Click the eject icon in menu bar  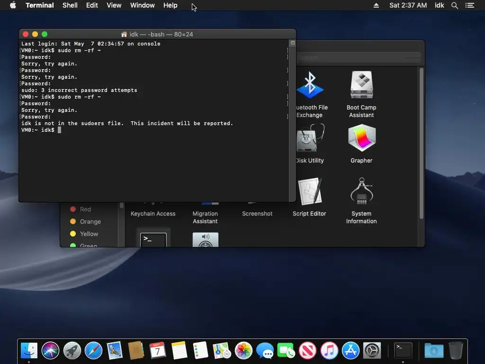click(x=376, y=5)
